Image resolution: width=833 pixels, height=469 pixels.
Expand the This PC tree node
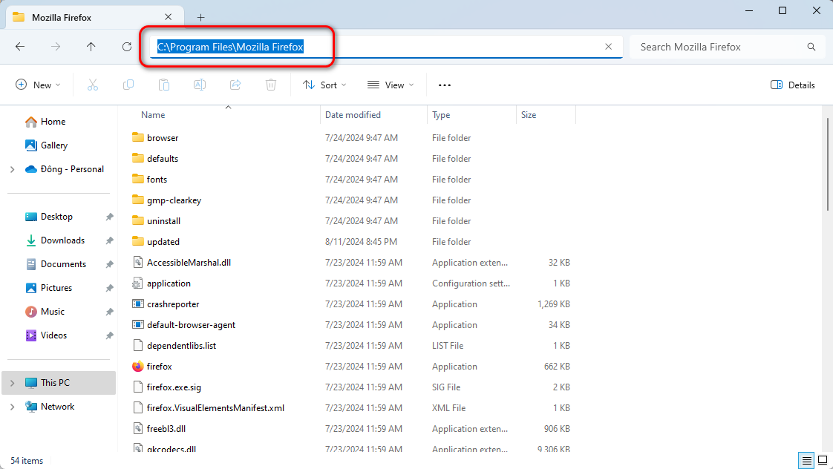pyautogui.click(x=12, y=383)
